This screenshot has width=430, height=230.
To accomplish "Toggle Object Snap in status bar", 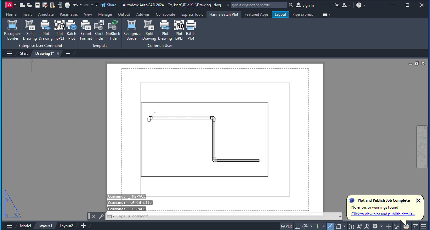I will click(338, 226).
